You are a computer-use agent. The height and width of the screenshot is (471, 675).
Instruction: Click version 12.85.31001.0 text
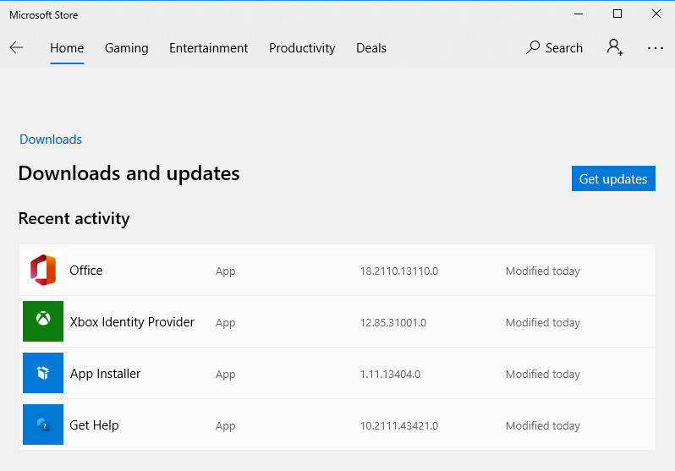point(393,323)
